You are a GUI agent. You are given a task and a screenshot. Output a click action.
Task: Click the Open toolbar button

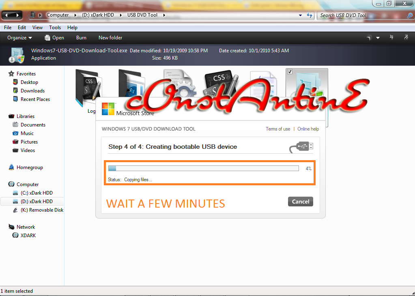54,38
